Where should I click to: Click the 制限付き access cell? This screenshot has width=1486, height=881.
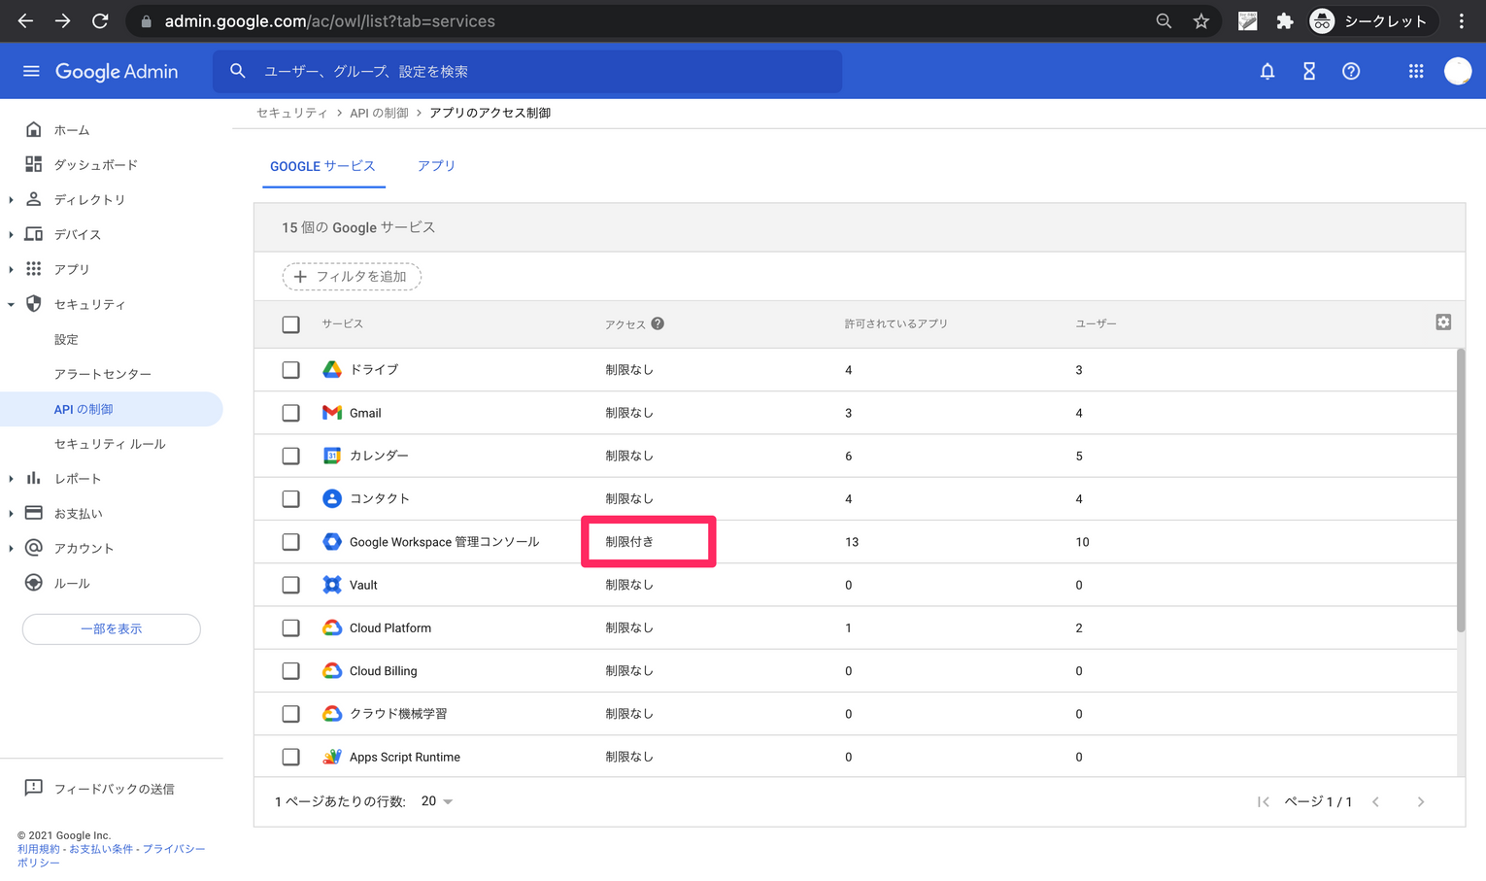tap(629, 542)
